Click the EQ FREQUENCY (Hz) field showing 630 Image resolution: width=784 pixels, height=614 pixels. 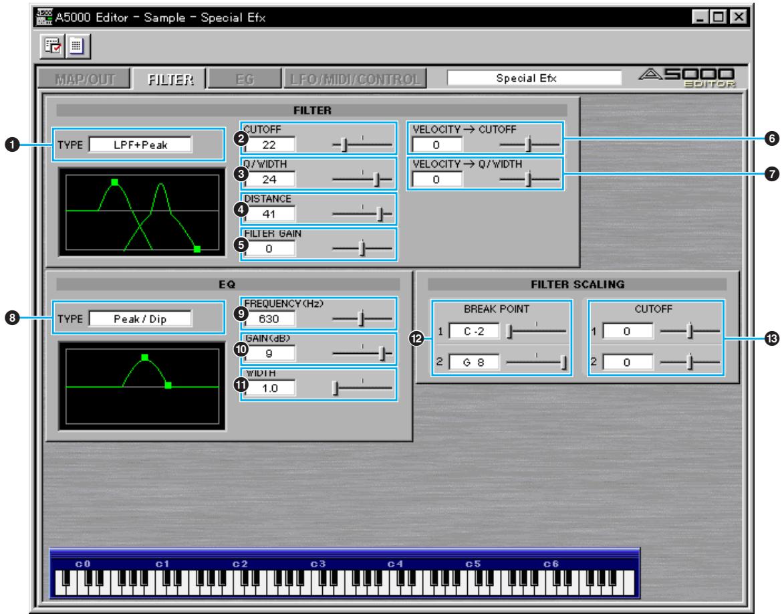coord(269,319)
